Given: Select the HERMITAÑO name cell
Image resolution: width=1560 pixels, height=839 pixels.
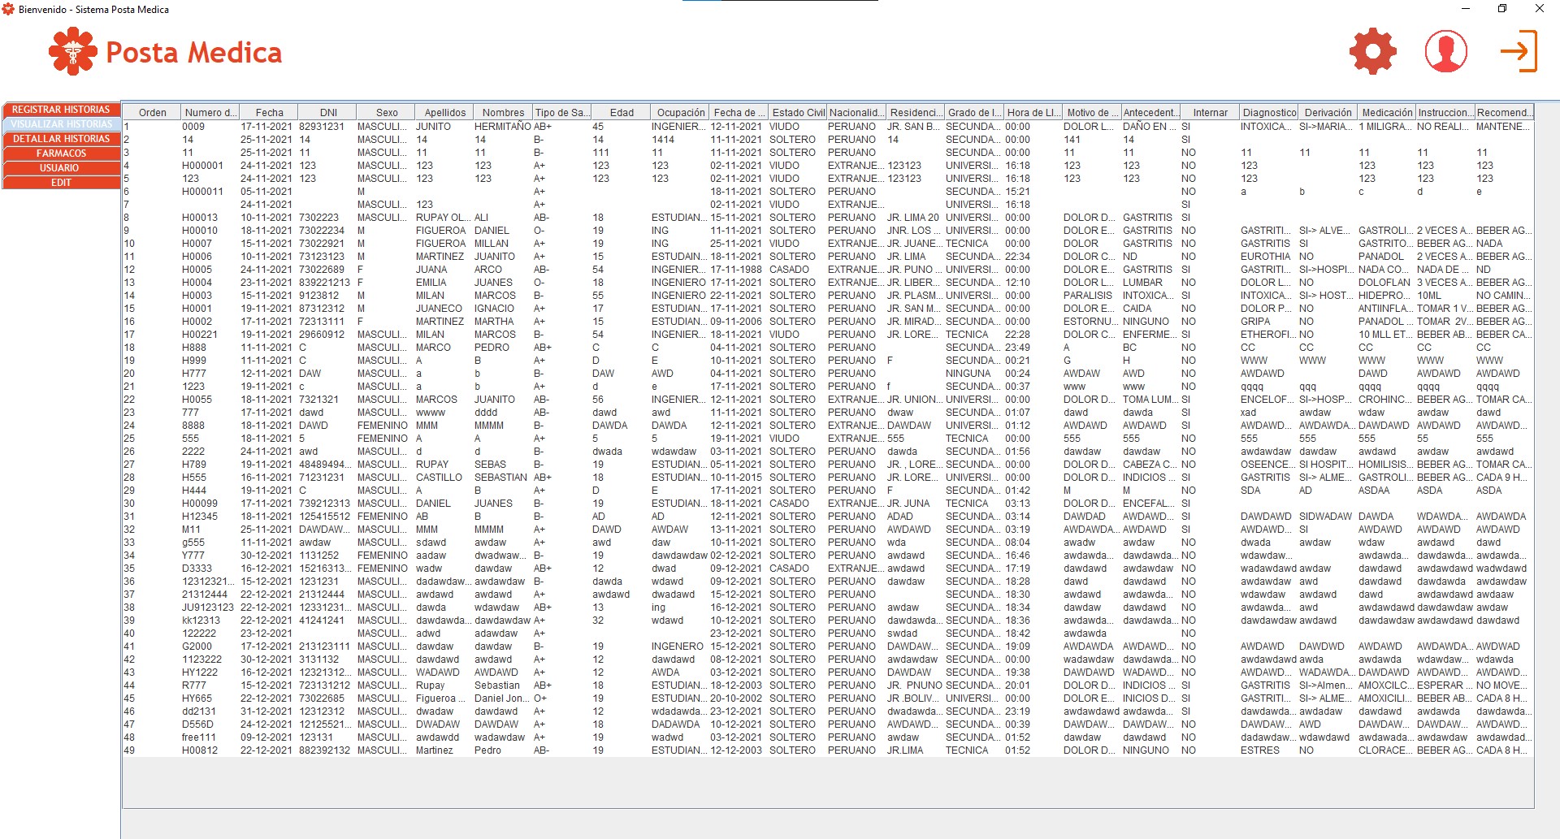Looking at the screenshot, I should point(503,127).
